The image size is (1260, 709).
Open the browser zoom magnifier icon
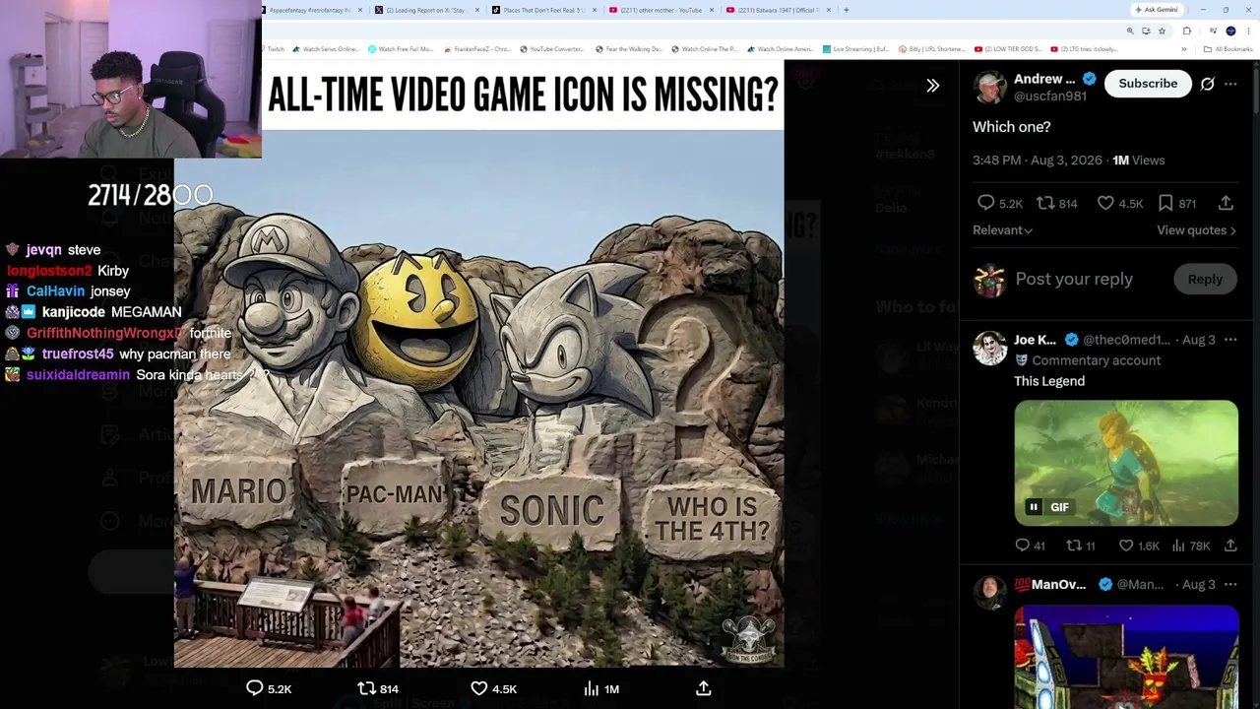pos(1130,32)
